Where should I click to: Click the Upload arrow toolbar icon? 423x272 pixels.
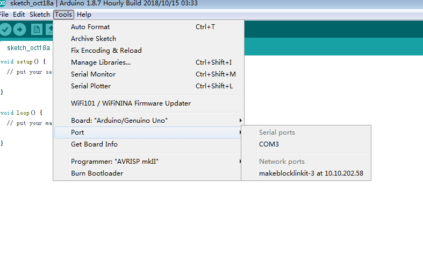click(20, 29)
